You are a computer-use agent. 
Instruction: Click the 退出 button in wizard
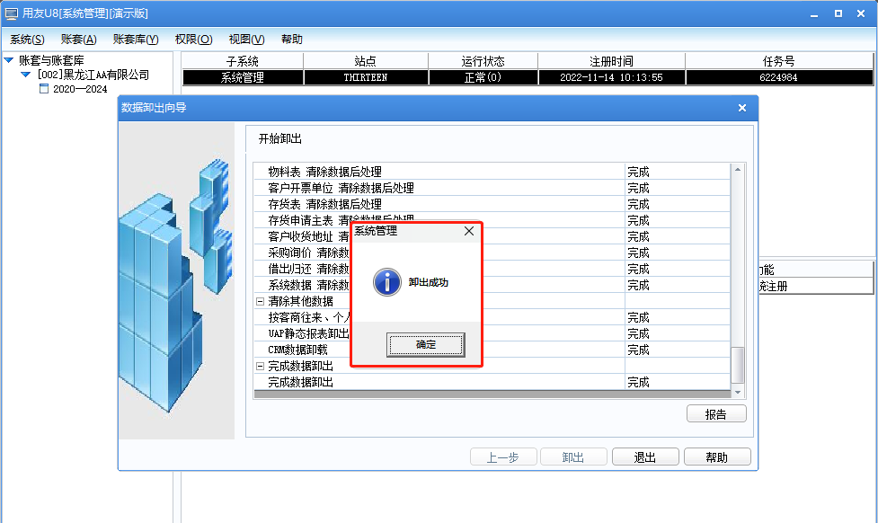pyautogui.click(x=645, y=457)
